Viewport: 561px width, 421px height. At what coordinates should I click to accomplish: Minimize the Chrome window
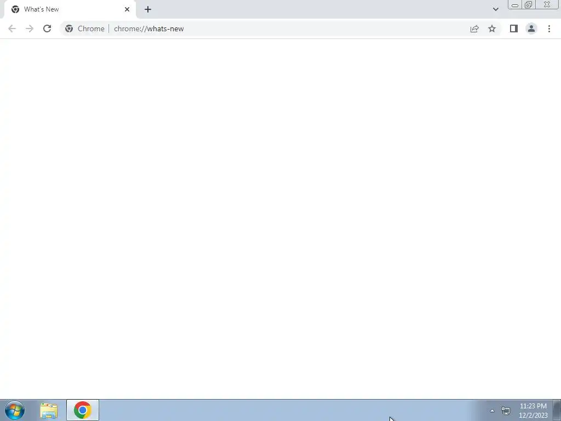point(515,4)
